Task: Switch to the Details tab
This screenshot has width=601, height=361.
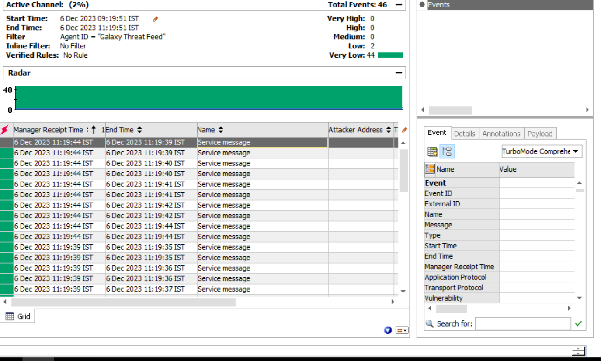Action: click(x=465, y=134)
